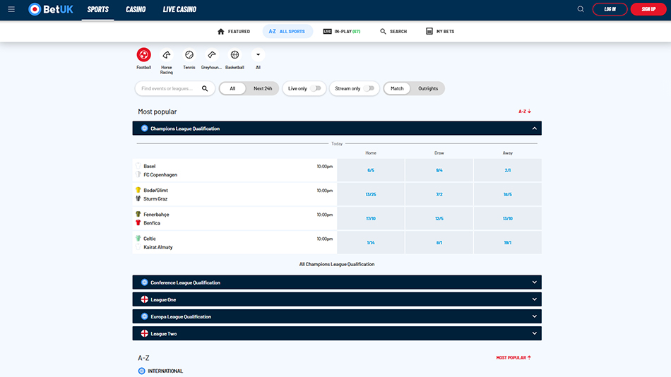Image resolution: width=671 pixels, height=377 pixels.
Task: Enable the Live only toggle
Action: click(316, 89)
